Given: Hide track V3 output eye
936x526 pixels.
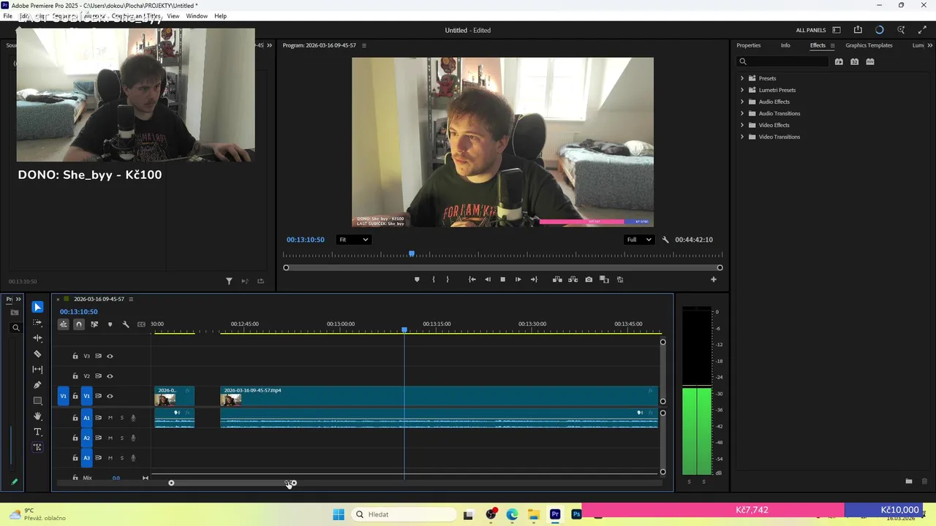Looking at the screenshot, I should [x=110, y=356].
